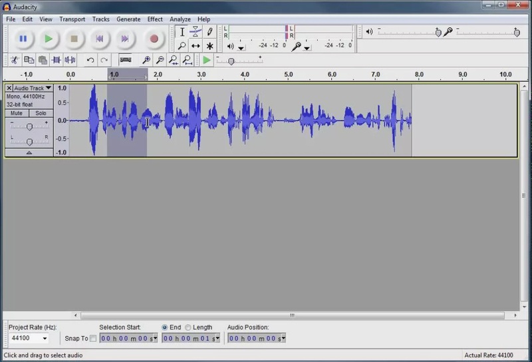This screenshot has height=362, width=532.
Task: Click the track gain slider
Action: [29, 126]
